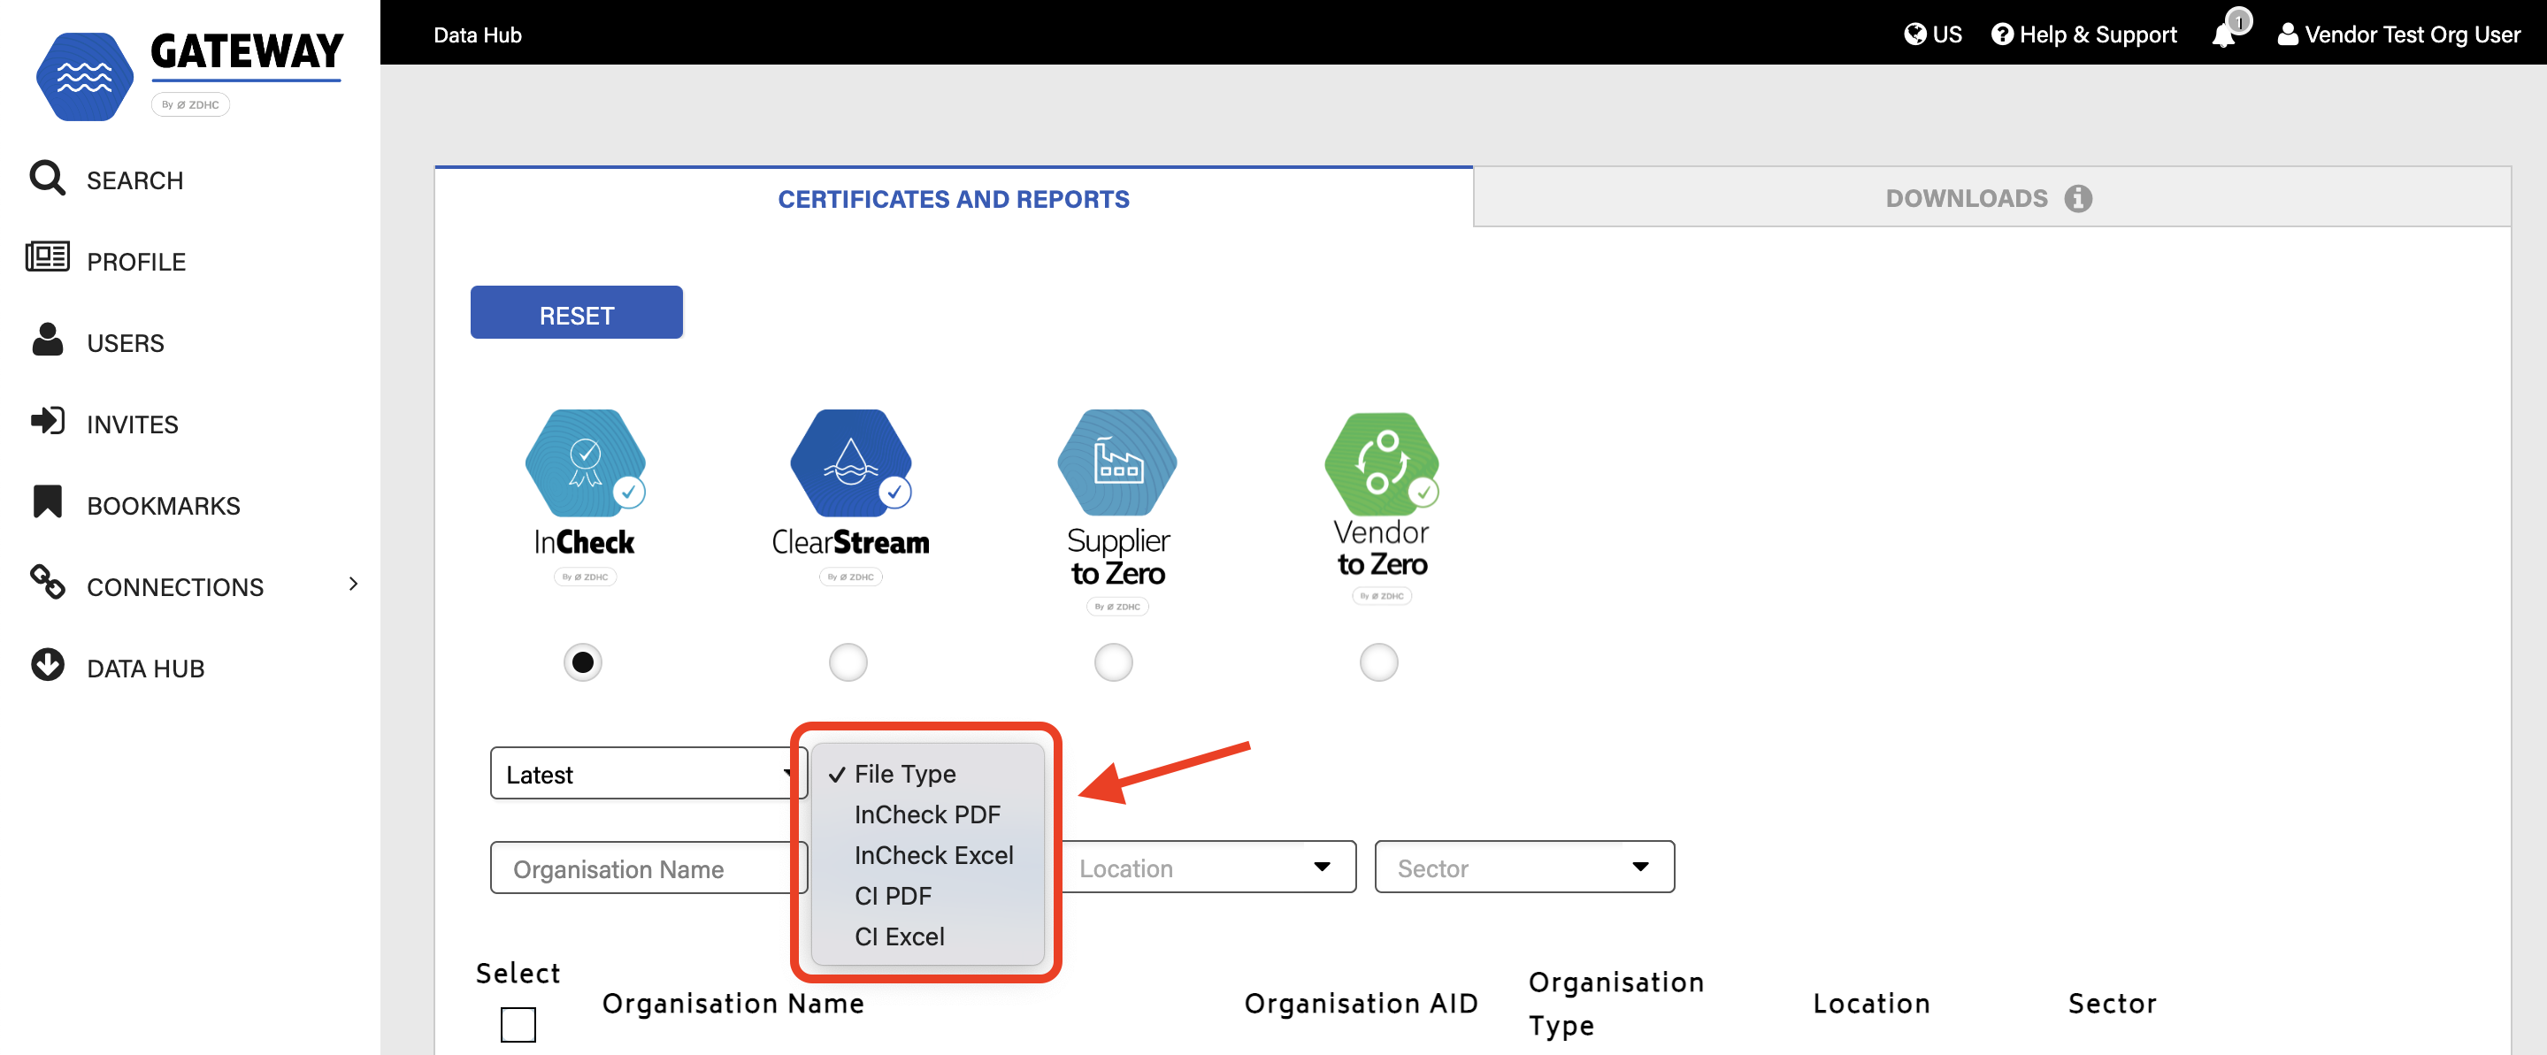Go to Invites in sidebar

132,424
